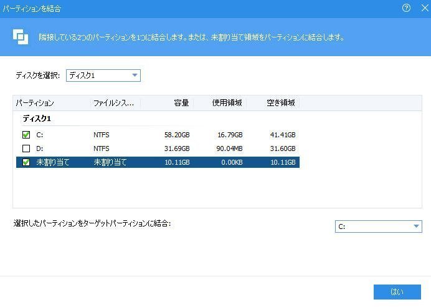Click the 31.60GB free space value
The image size is (431, 307).
[x=283, y=149]
